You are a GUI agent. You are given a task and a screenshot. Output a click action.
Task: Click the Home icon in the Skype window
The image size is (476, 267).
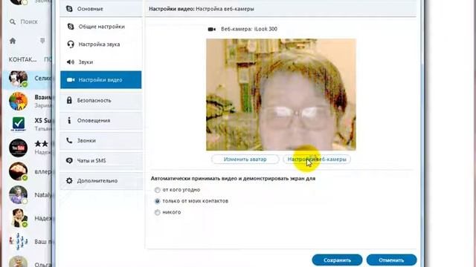13,41
